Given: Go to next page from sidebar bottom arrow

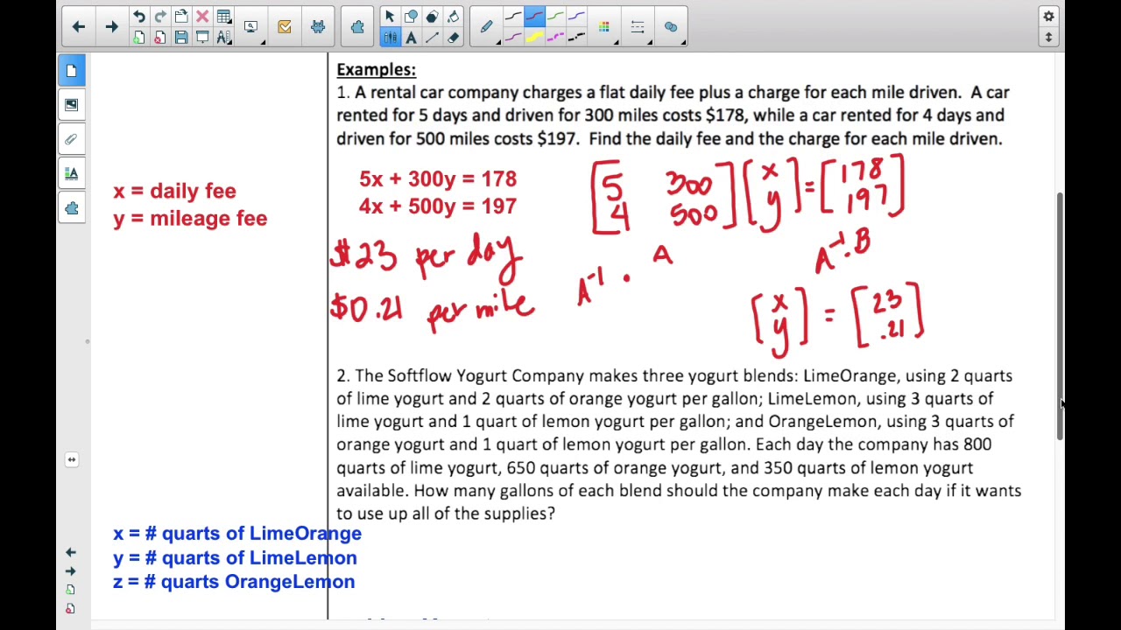Looking at the screenshot, I should click(71, 571).
